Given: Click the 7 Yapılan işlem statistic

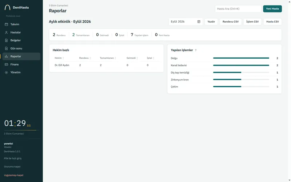Looking at the screenshot, I should point(139,35).
